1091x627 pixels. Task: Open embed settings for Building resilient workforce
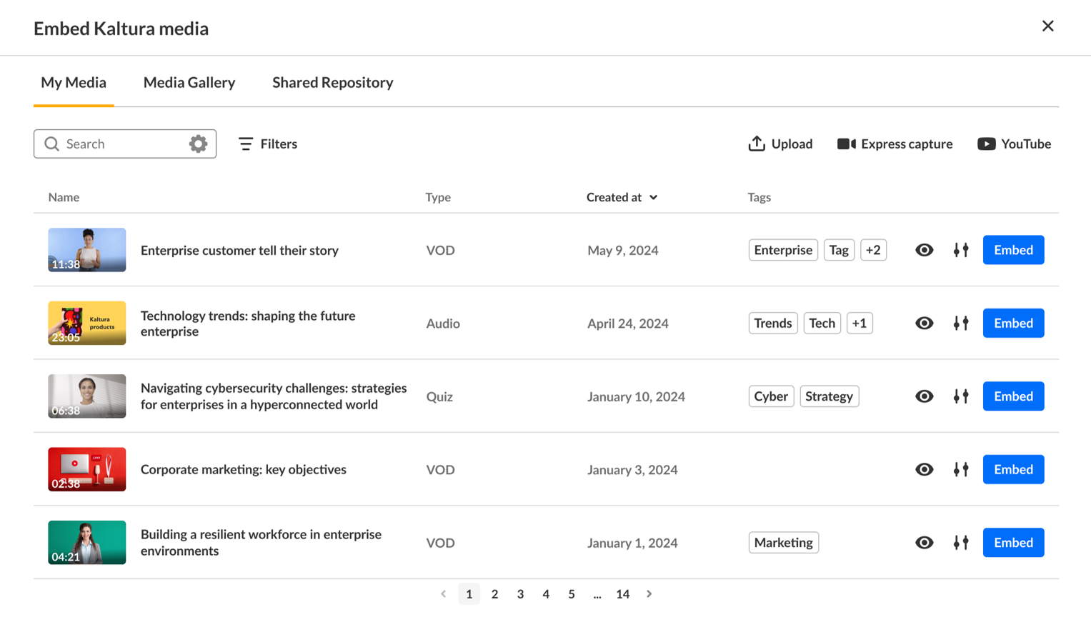pyautogui.click(x=961, y=543)
